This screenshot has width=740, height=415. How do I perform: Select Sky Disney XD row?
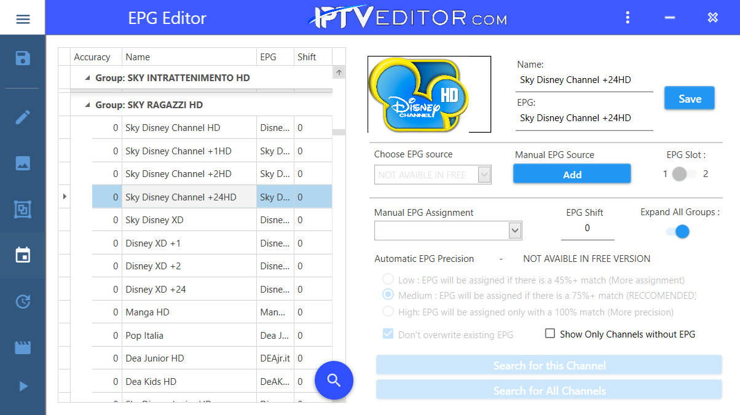click(212, 220)
